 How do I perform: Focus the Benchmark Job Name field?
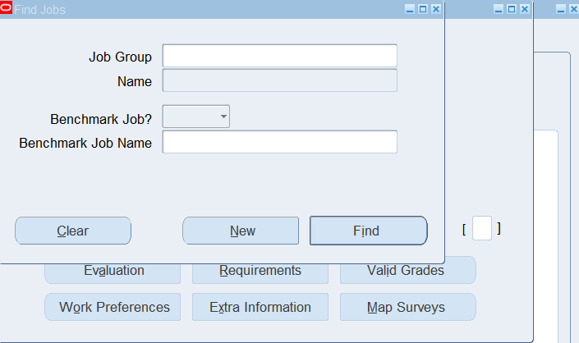click(x=280, y=142)
